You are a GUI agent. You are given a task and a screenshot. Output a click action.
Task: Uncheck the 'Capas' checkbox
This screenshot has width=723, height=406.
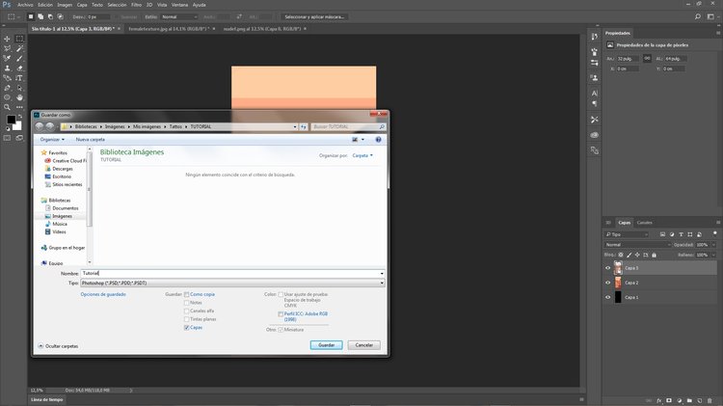click(x=186, y=328)
